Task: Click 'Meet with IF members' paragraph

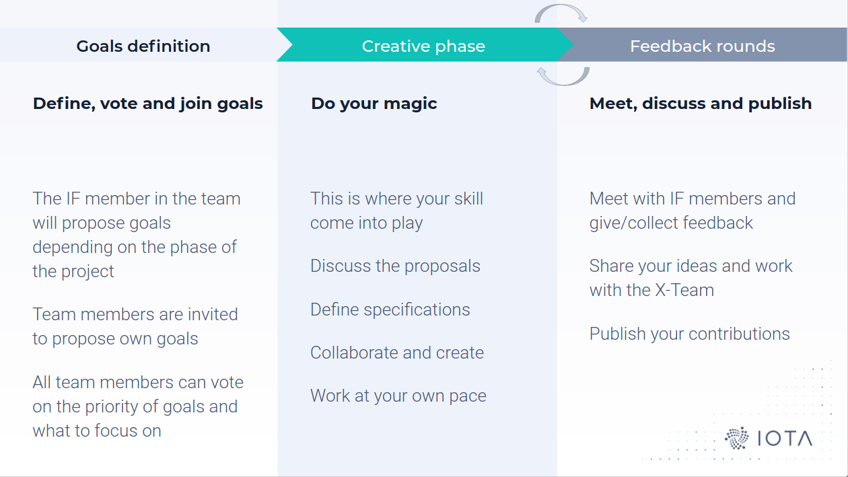Action: (693, 211)
